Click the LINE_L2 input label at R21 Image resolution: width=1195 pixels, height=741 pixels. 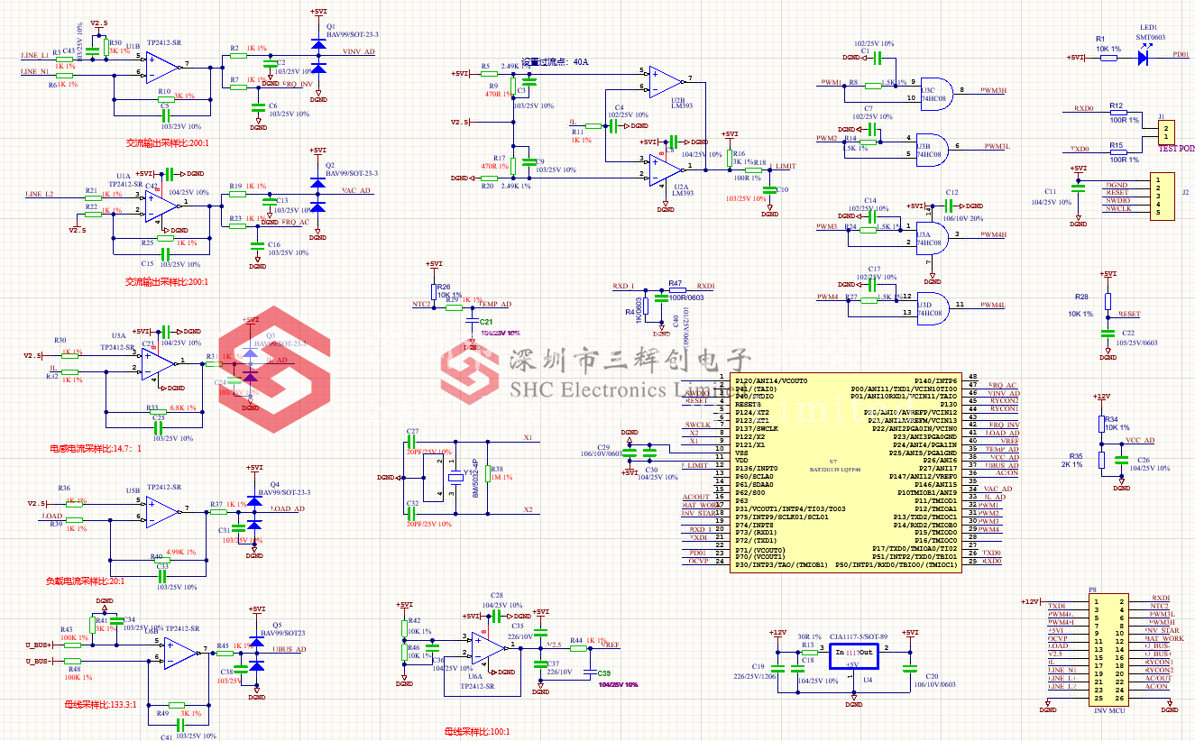(x=39, y=194)
